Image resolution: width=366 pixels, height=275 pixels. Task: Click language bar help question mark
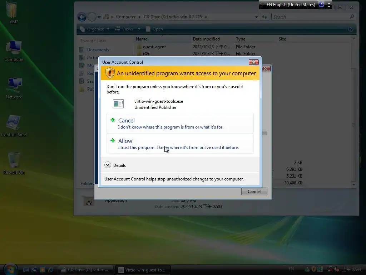click(x=321, y=5)
